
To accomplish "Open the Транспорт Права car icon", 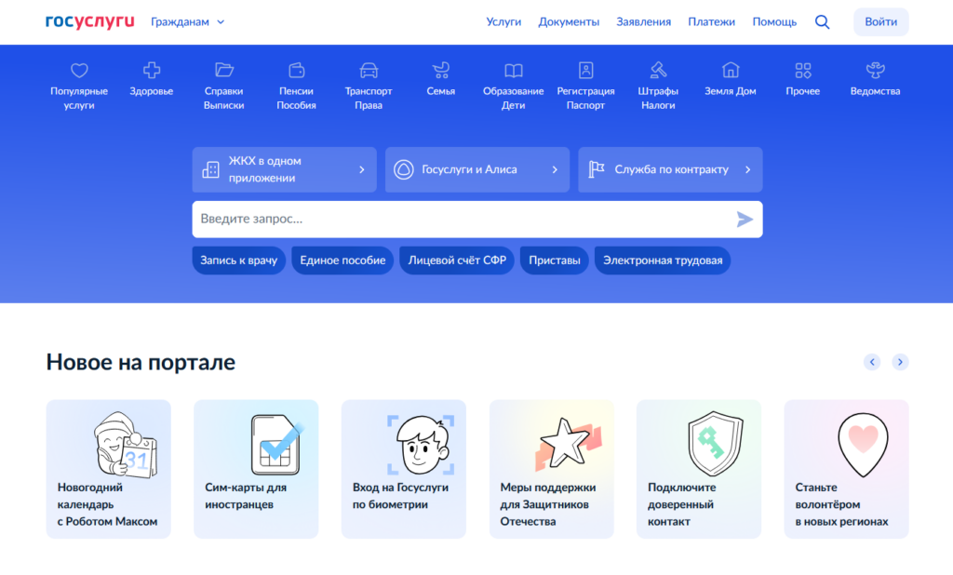I will (x=369, y=71).
